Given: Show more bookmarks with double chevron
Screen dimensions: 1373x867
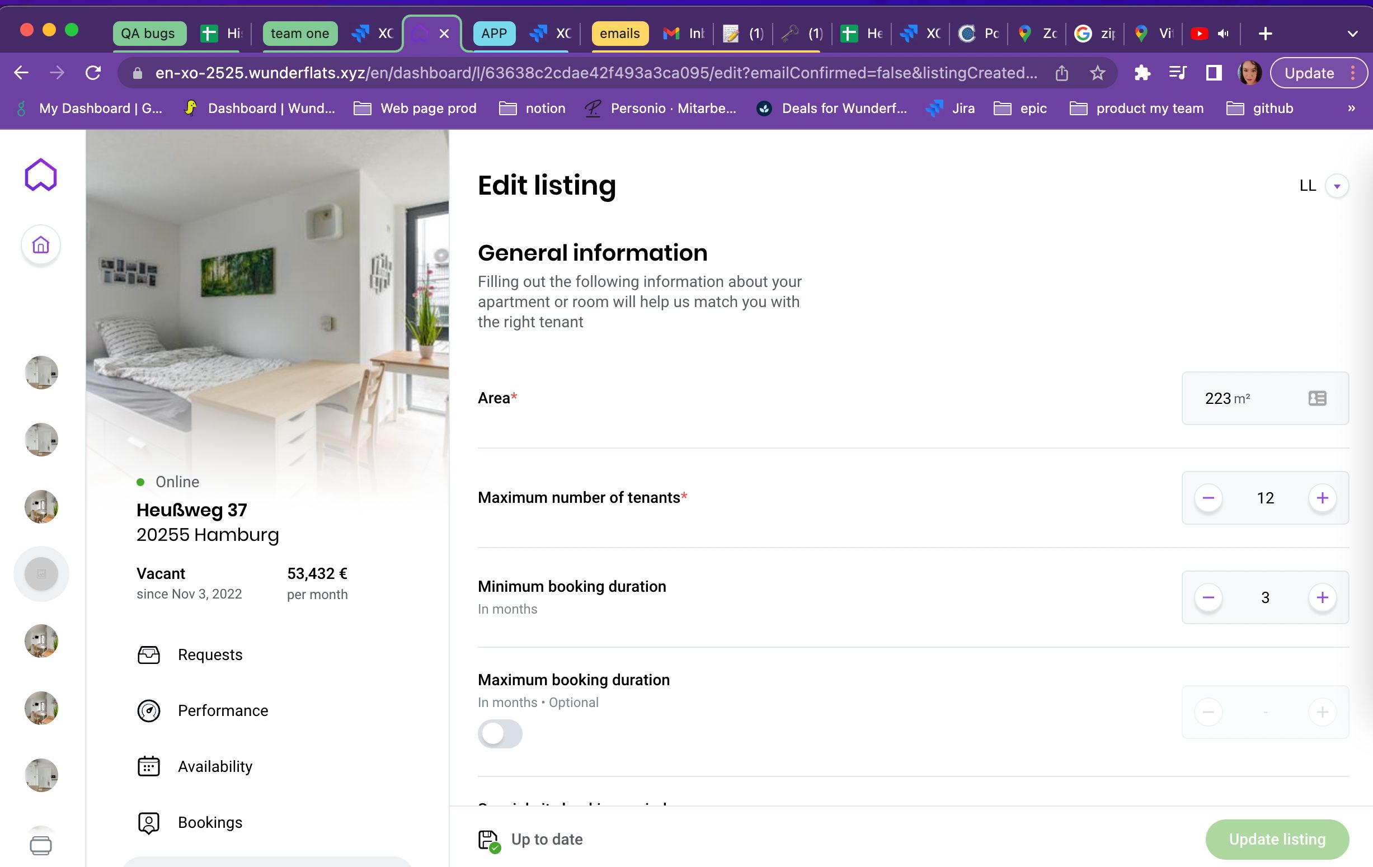Looking at the screenshot, I should (1351, 109).
